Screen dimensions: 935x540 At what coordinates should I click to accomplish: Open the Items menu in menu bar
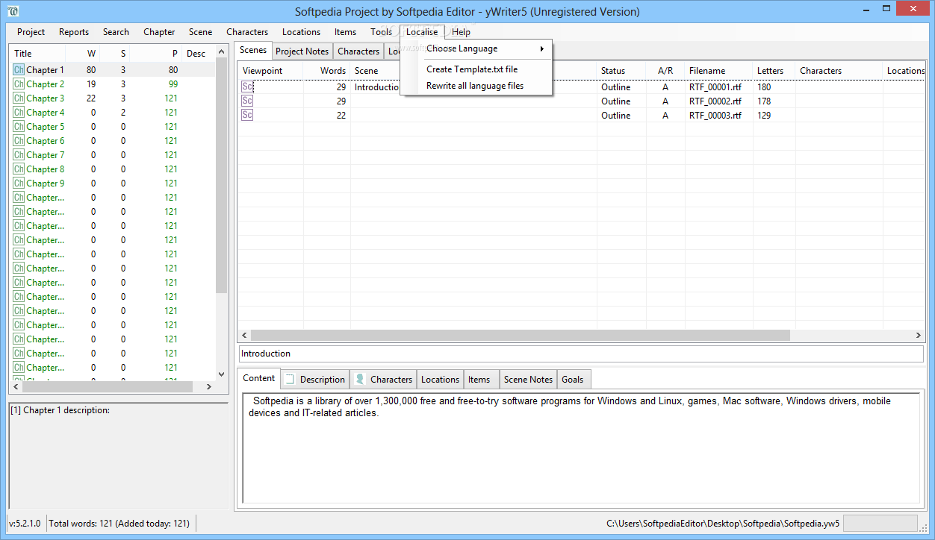345,32
